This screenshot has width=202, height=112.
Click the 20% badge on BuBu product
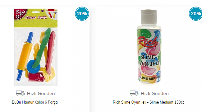click(x=82, y=14)
